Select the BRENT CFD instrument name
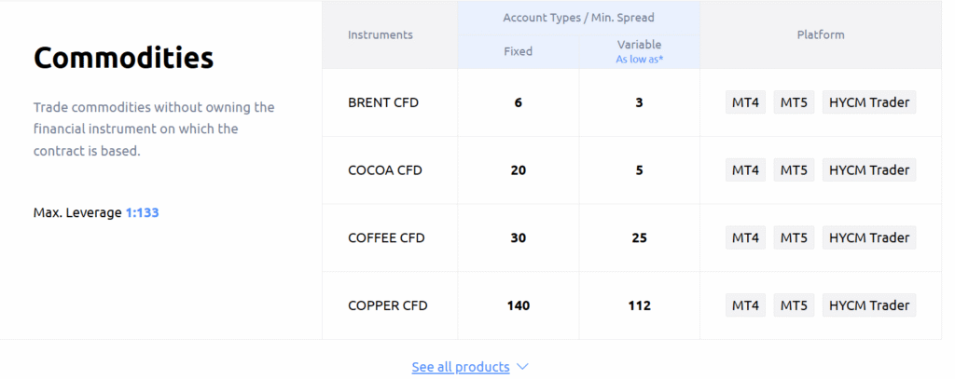Viewport: 955px width, 379px height. [383, 102]
